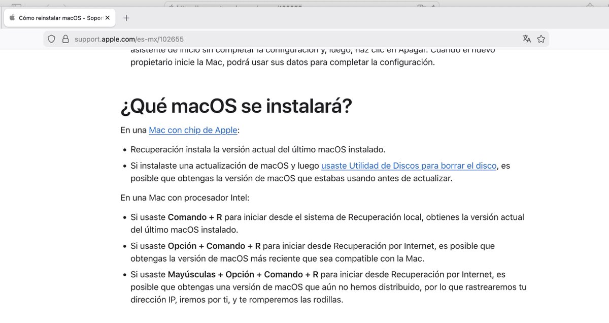Click the Apple favicon on the tab
Viewport: 609px width, 323px height.
12,18
